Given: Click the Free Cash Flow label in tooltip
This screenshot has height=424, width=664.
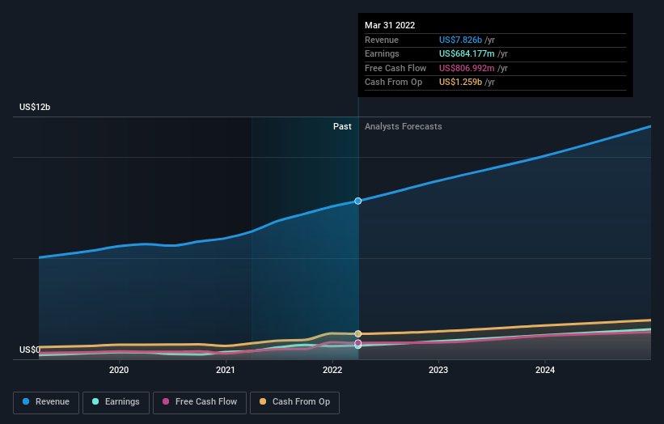Looking at the screenshot, I should [x=395, y=68].
